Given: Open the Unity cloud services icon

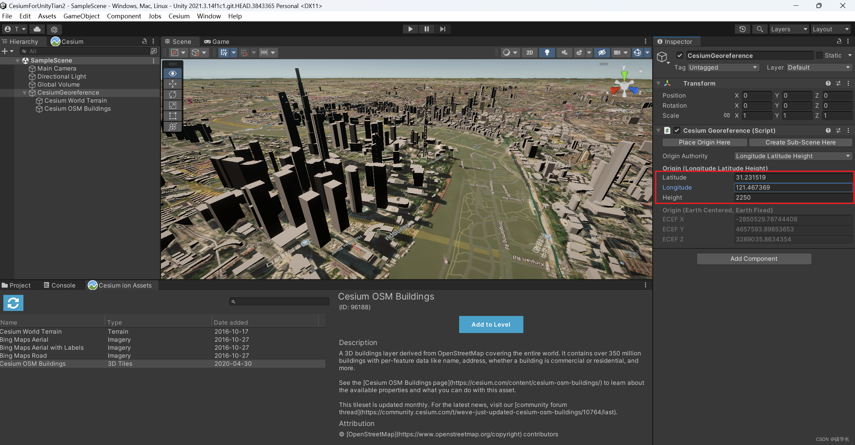Looking at the screenshot, I should click(37, 29).
